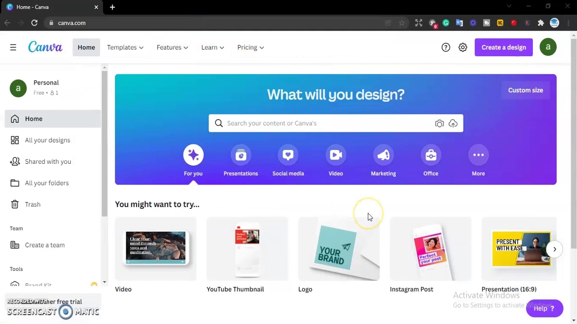The width and height of the screenshot is (577, 324).
Task: Select the For you sparkle icon
Action: [x=193, y=155]
